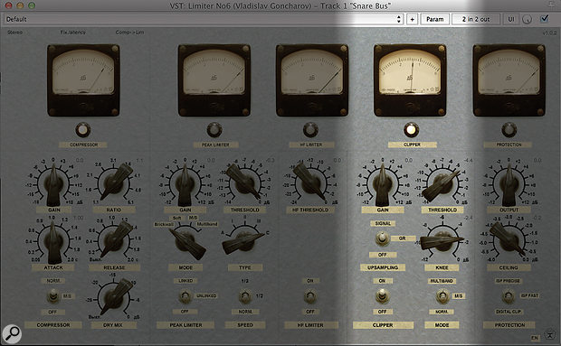
Task: Select the Multiband mode label near Mode knob
Action: pyautogui.click(x=207, y=224)
